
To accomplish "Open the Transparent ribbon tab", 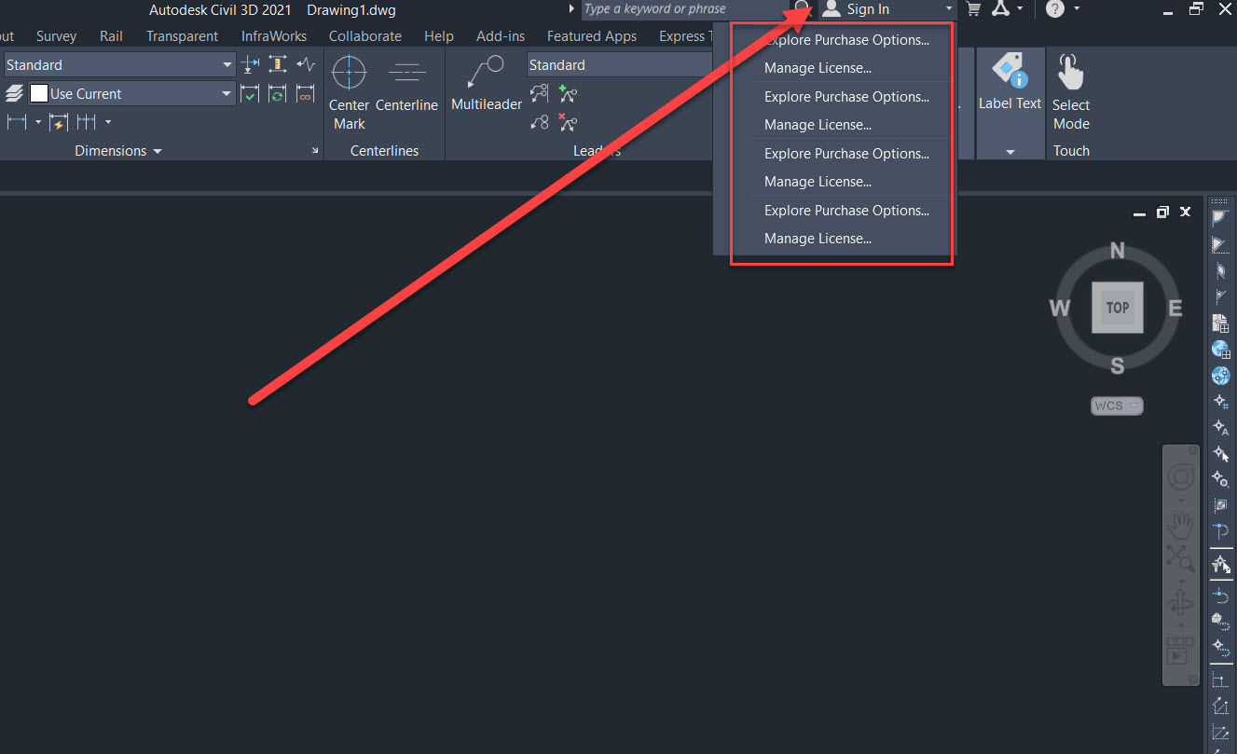I will (x=182, y=36).
